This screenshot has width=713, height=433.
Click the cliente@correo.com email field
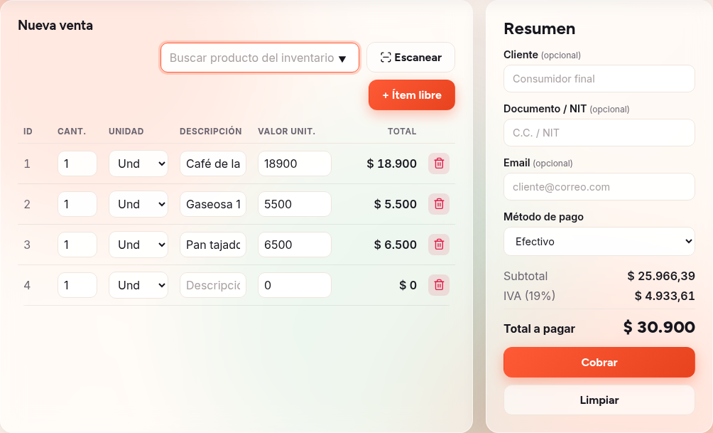(599, 187)
